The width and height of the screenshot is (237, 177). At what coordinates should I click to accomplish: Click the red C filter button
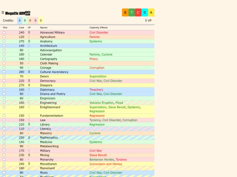(x=138, y=13)
